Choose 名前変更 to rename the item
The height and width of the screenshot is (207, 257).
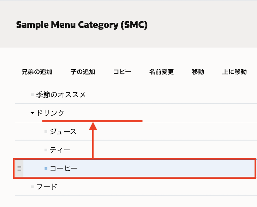[x=161, y=72]
